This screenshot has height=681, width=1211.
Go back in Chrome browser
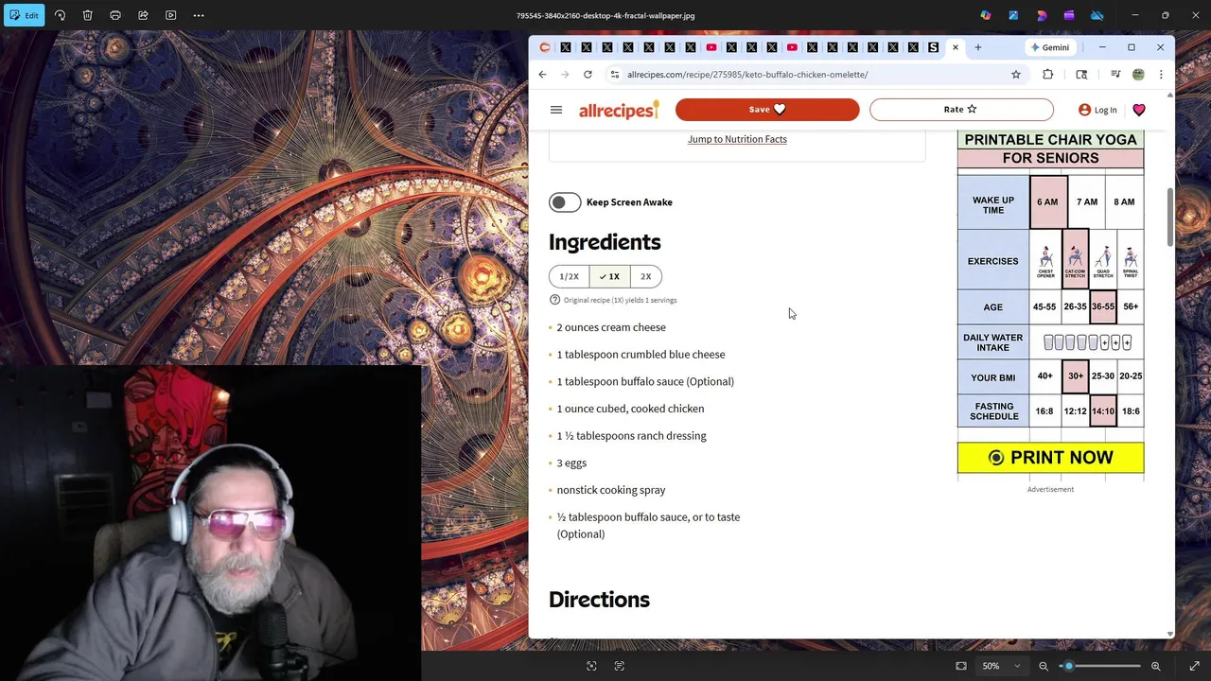click(x=542, y=75)
